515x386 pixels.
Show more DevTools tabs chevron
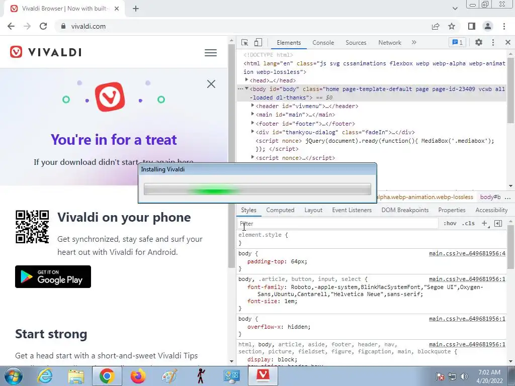coord(414,42)
